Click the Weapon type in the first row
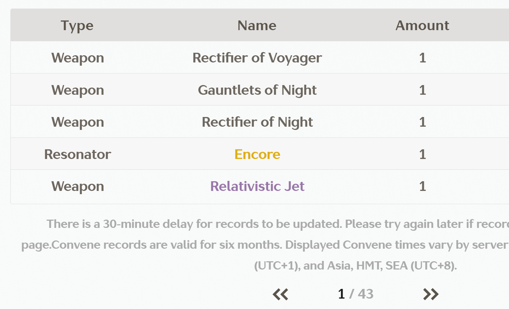The image size is (509, 309). tap(77, 58)
